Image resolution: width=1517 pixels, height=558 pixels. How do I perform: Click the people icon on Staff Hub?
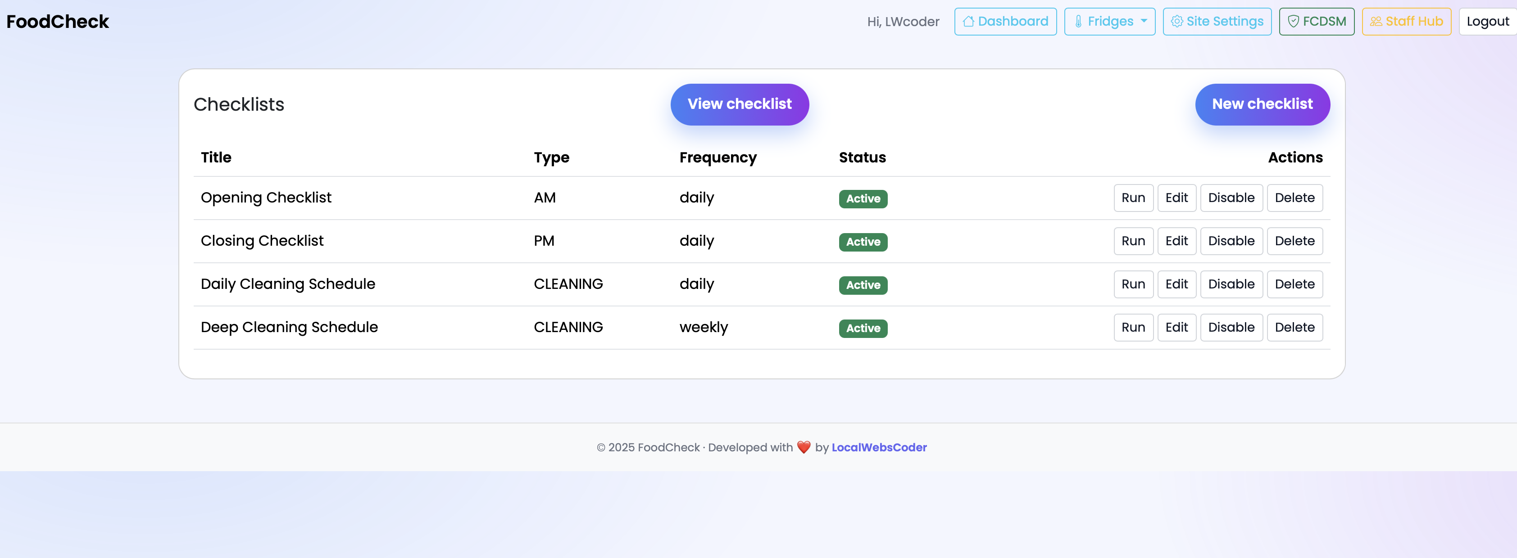click(x=1376, y=21)
